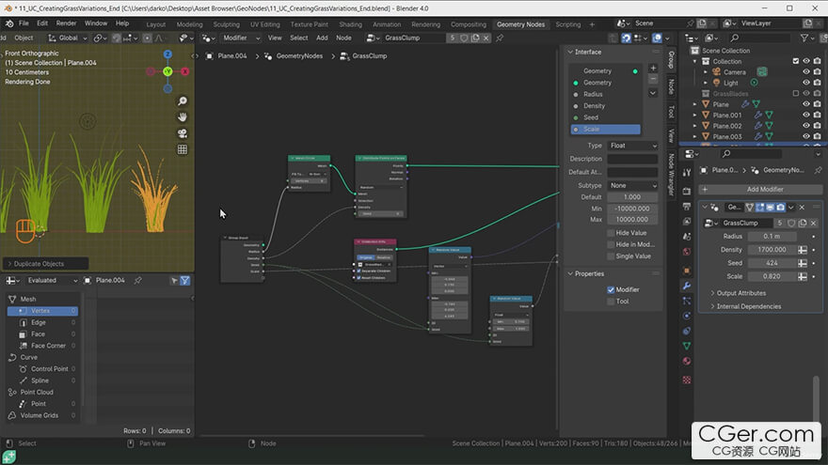Screen dimensions: 828x465
Task: Duplicate GrassClump node group in modifier
Action: click(x=802, y=223)
